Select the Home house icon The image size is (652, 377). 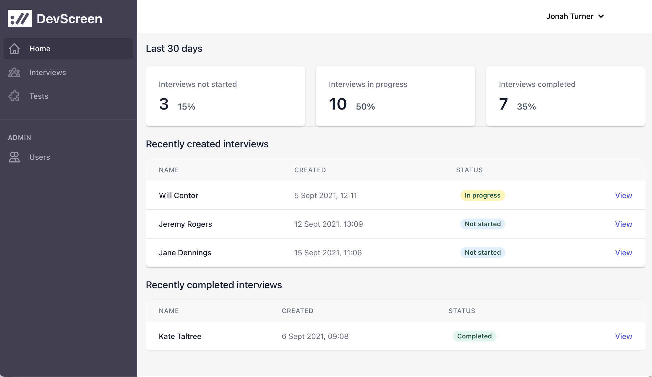click(x=14, y=49)
